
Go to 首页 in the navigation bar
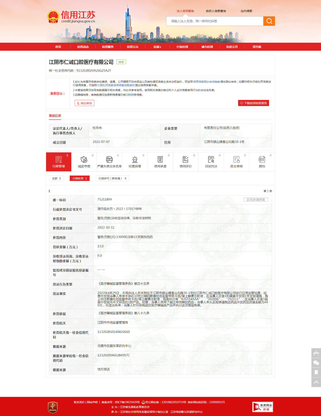tap(58, 47)
